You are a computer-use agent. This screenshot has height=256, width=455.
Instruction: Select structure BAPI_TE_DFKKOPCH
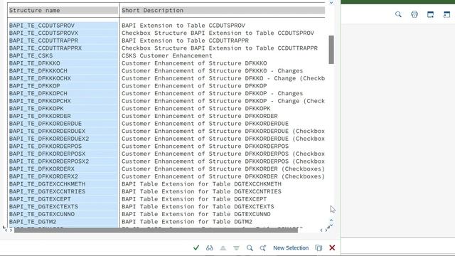(38, 93)
